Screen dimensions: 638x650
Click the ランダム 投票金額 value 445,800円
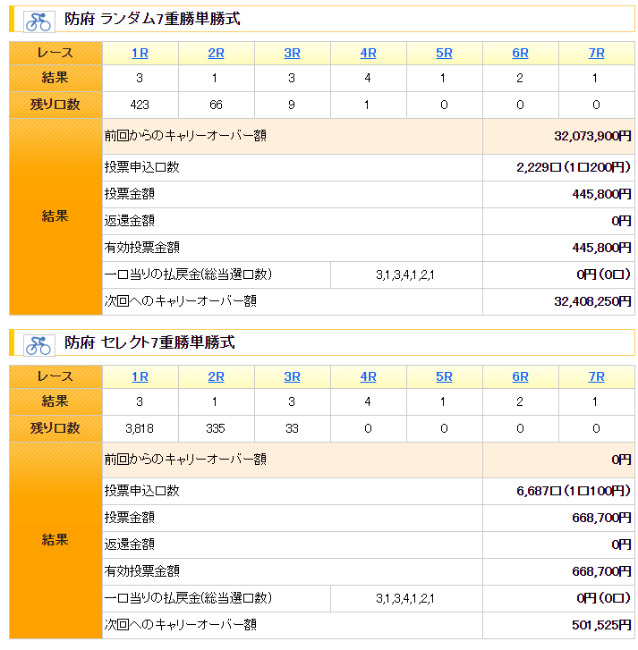coord(601,194)
